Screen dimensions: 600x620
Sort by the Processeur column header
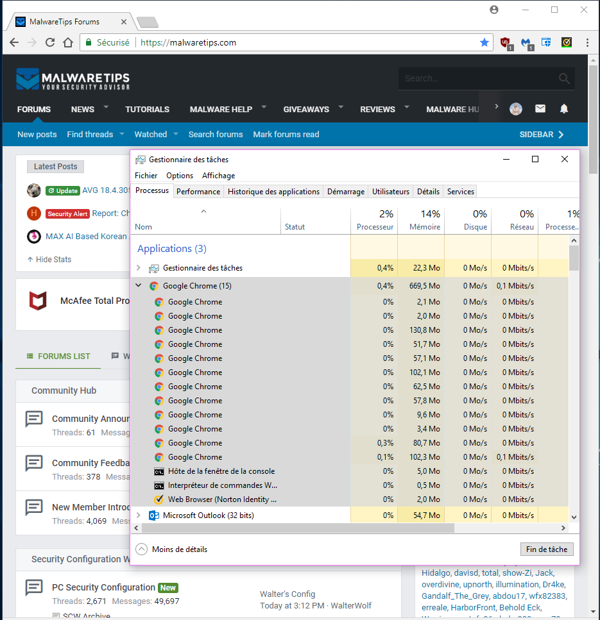(374, 221)
